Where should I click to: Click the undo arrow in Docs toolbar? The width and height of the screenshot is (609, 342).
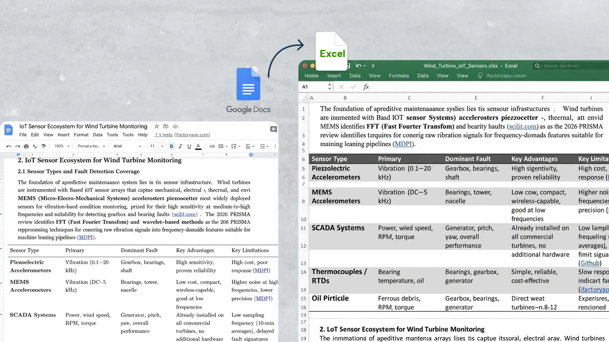tap(9, 146)
